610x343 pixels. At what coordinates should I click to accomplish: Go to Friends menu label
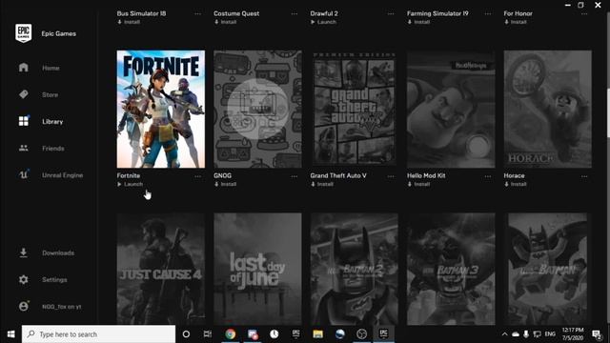point(53,149)
